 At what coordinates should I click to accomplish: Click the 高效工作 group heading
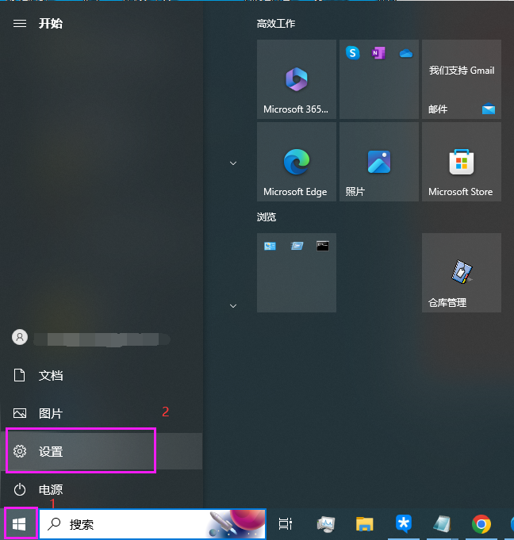pos(276,24)
